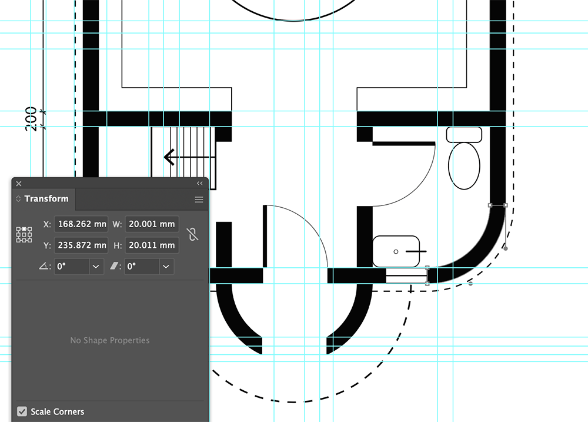The image size is (588, 422).
Task: Click the sink basin shape in the bathroom
Action: pyautogui.click(x=396, y=251)
